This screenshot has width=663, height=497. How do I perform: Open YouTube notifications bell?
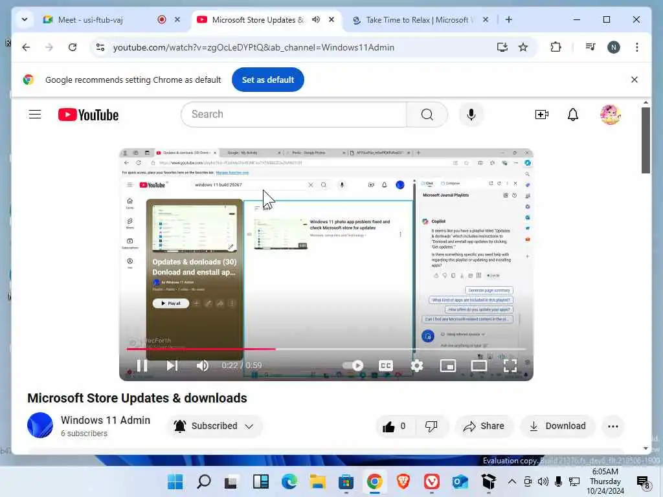click(x=572, y=115)
